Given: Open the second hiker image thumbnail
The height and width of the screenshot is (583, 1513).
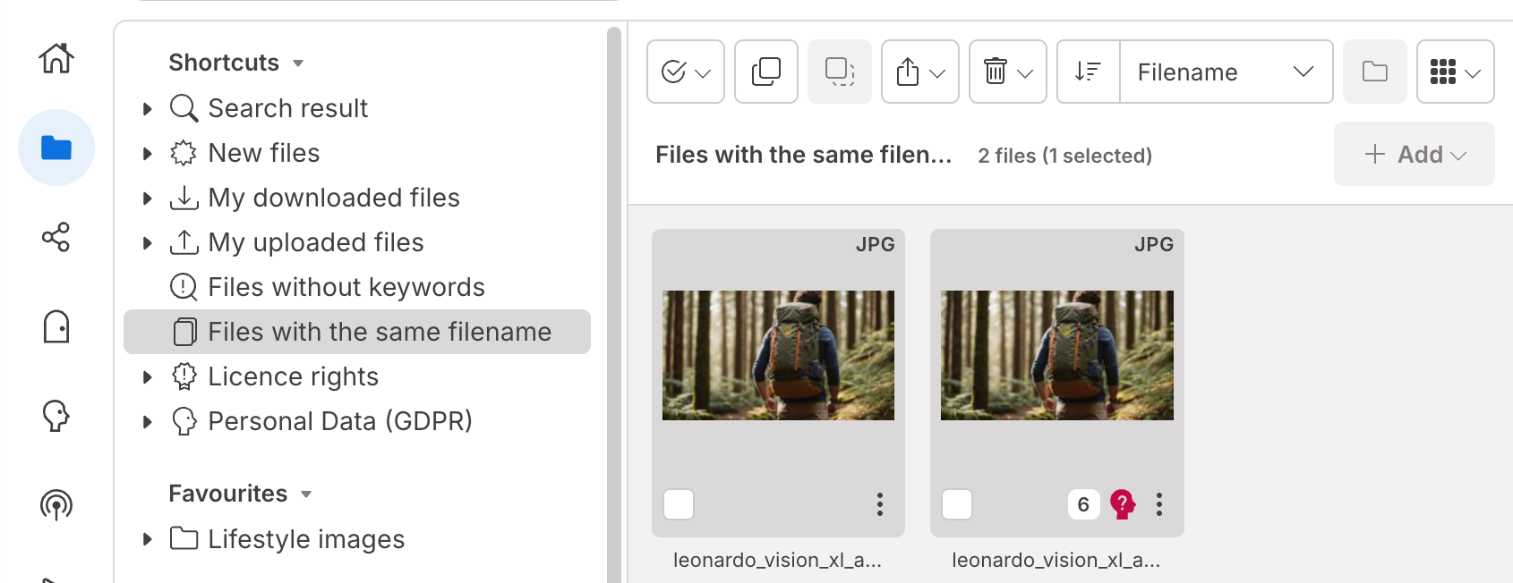Looking at the screenshot, I should [1056, 355].
